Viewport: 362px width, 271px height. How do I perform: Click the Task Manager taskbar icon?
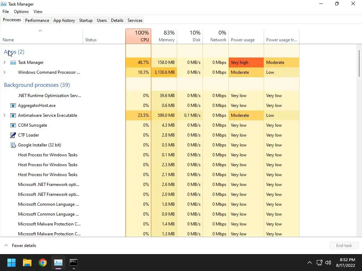click(x=58, y=263)
